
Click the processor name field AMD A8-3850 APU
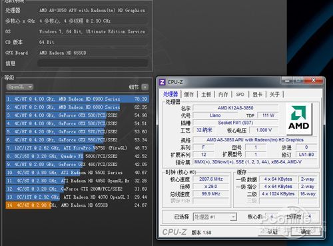point(93,10)
